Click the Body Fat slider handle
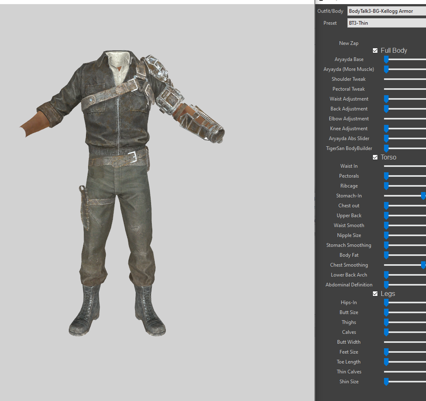 coord(386,256)
